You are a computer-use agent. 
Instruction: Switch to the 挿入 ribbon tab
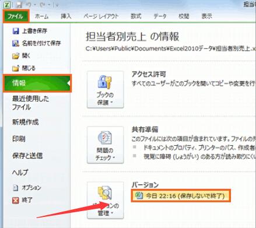coord(66,16)
